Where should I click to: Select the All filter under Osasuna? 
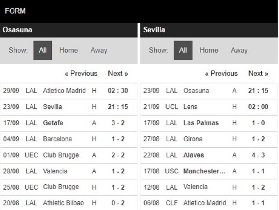pyautogui.click(x=43, y=50)
